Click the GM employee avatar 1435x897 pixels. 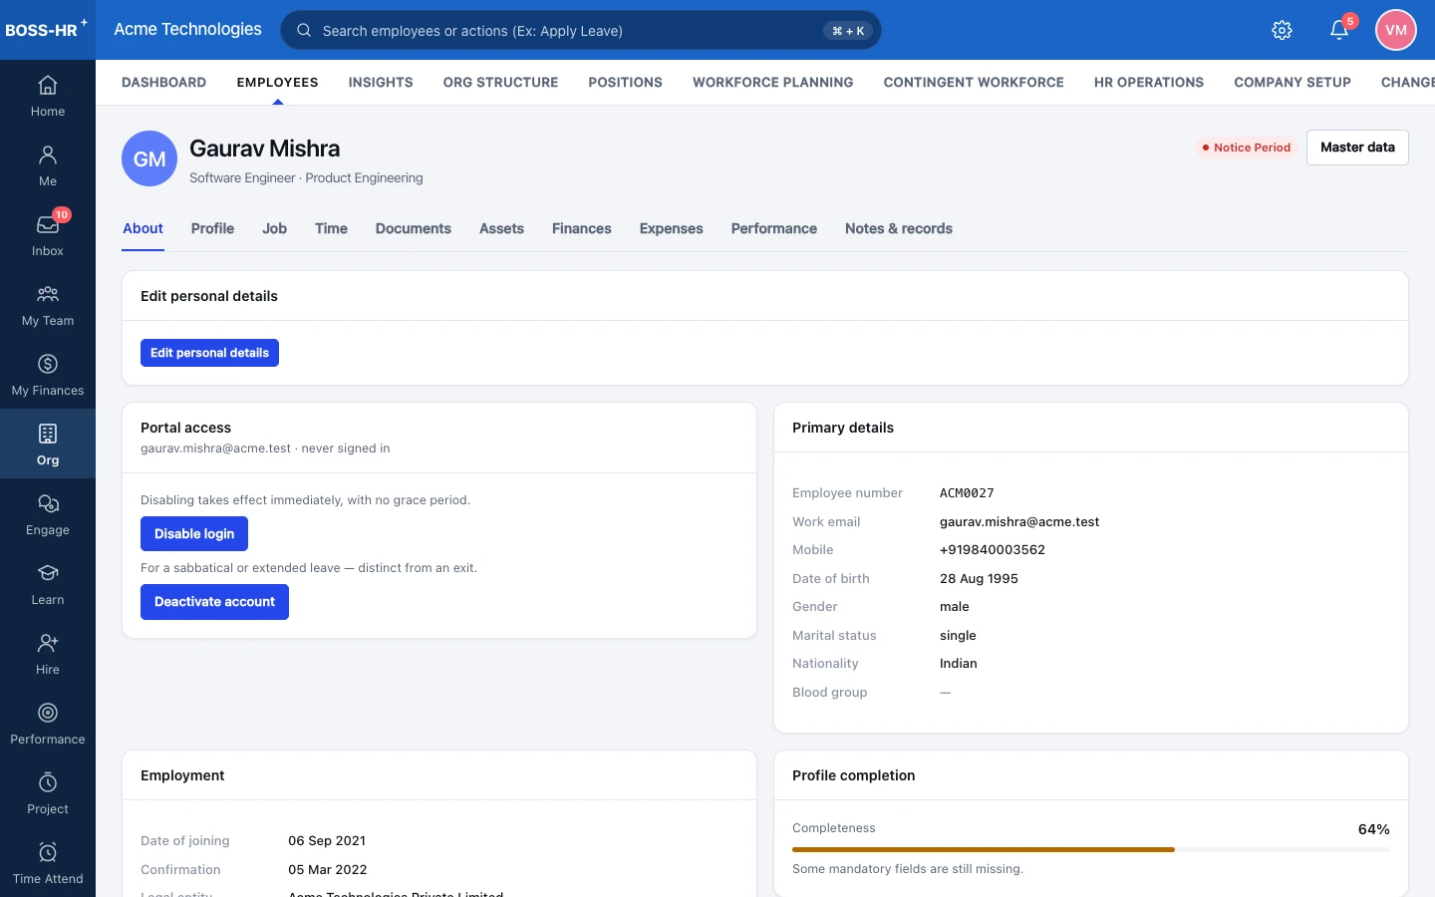[x=149, y=158]
